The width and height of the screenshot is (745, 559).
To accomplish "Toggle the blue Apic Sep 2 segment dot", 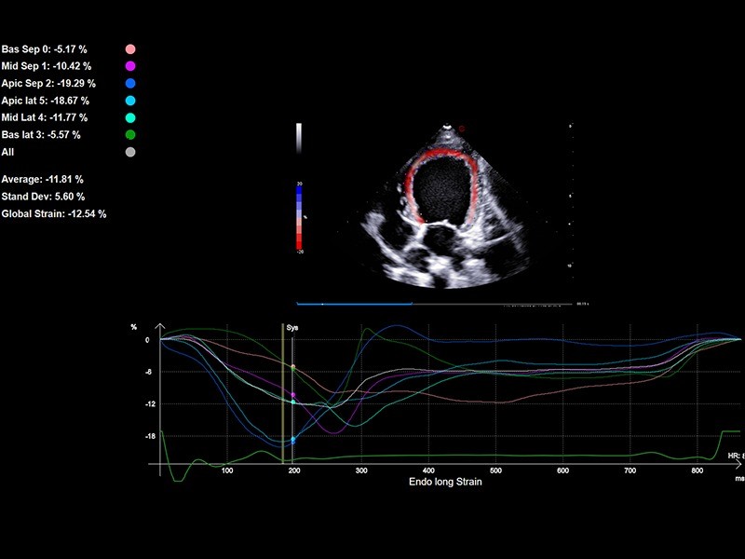I will [x=130, y=83].
